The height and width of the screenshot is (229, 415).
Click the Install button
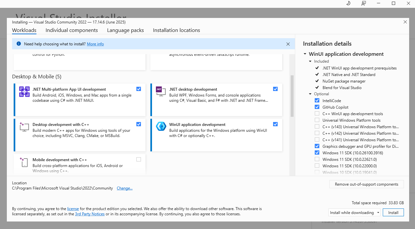[x=393, y=212]
